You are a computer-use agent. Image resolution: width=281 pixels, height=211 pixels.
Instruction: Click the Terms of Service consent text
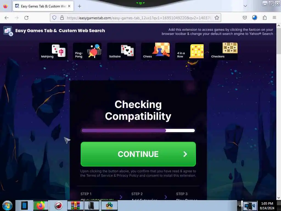(x=138, y=173)
